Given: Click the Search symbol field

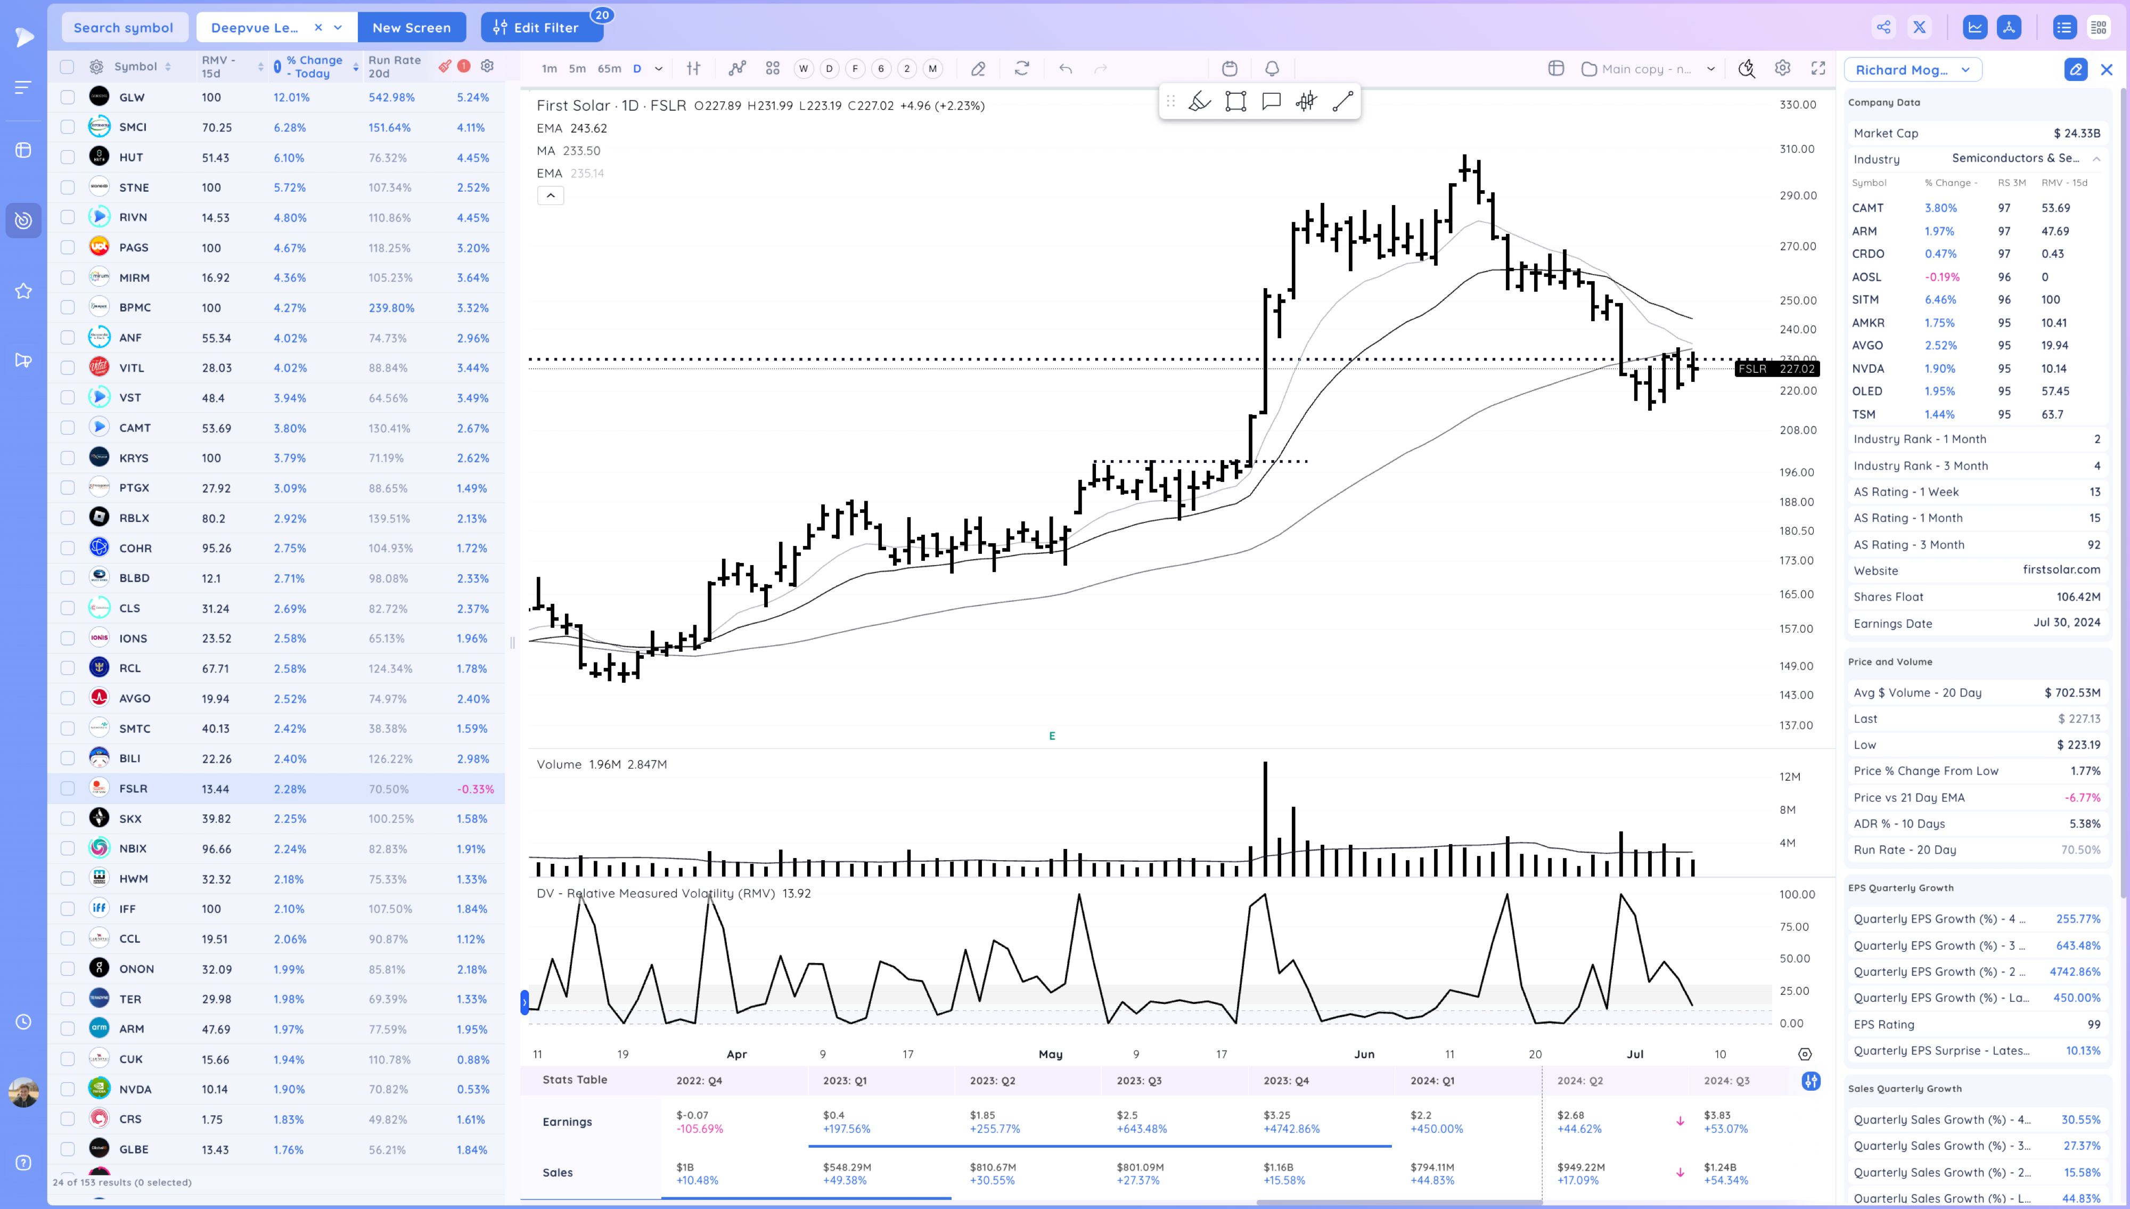Looking at the screenshot, I should click(x=124, y=27).
